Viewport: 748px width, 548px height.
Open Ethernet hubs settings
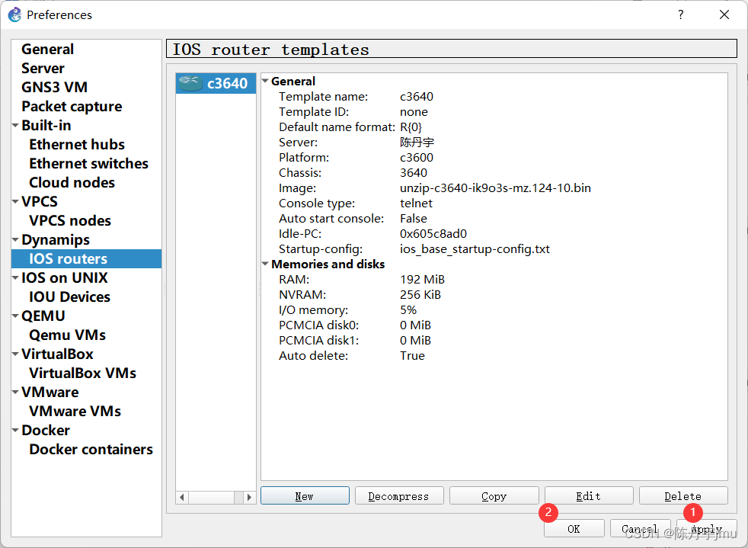tap(77, 145)
